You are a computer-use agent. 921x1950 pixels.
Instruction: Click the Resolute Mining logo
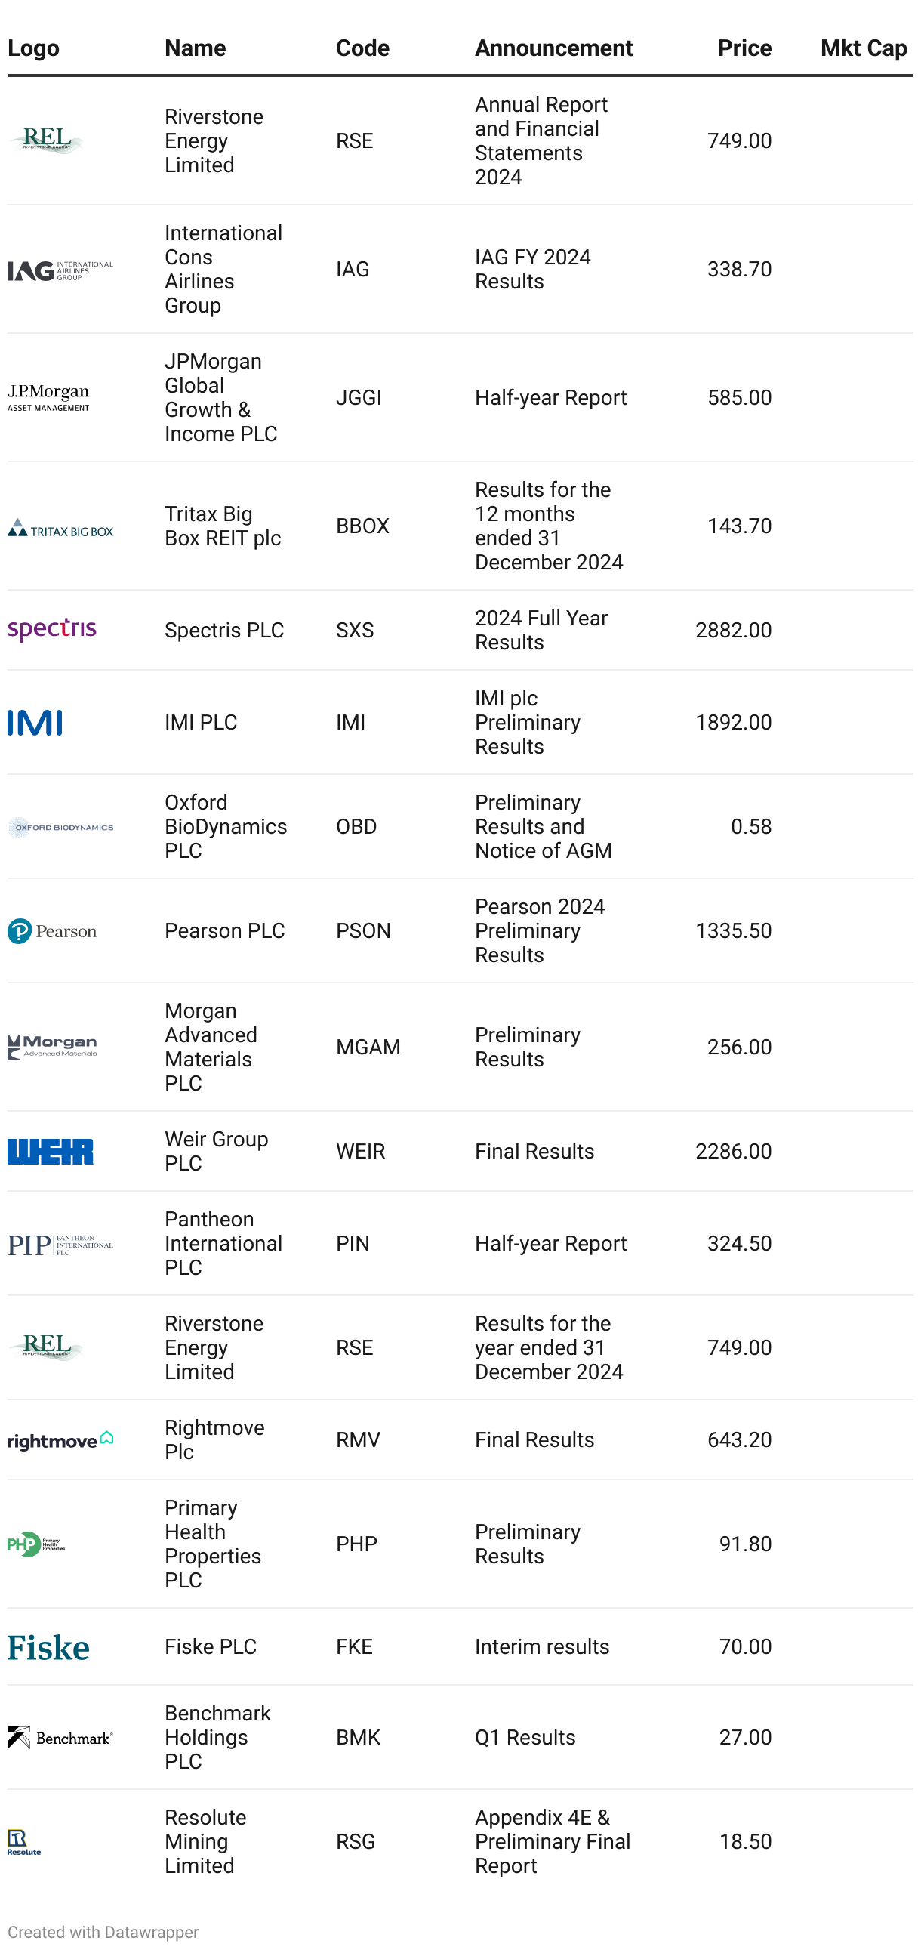[x=24, y=1842]
